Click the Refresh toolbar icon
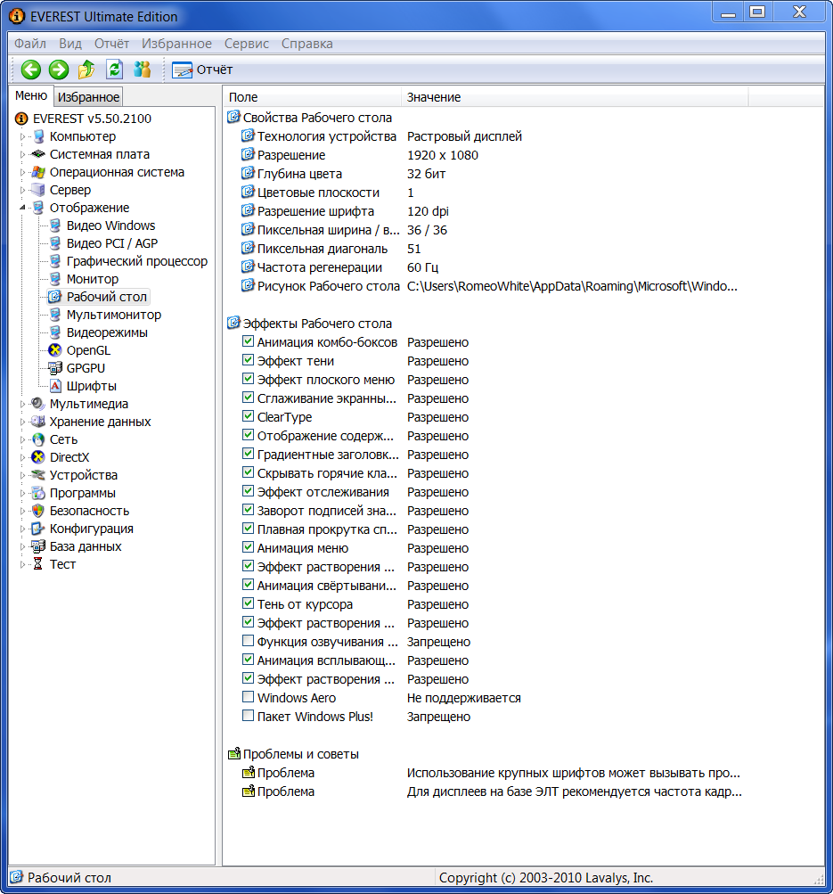This screenshot has height=894, width=833. [x=115, y=70]
